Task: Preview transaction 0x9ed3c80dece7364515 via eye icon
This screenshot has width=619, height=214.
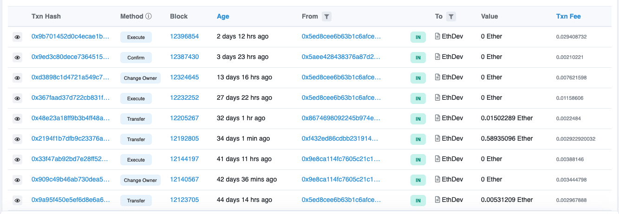Action: click(17, 58)
